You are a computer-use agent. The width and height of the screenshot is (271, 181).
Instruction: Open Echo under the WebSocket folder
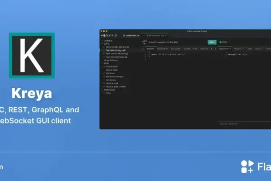point(108,93)
